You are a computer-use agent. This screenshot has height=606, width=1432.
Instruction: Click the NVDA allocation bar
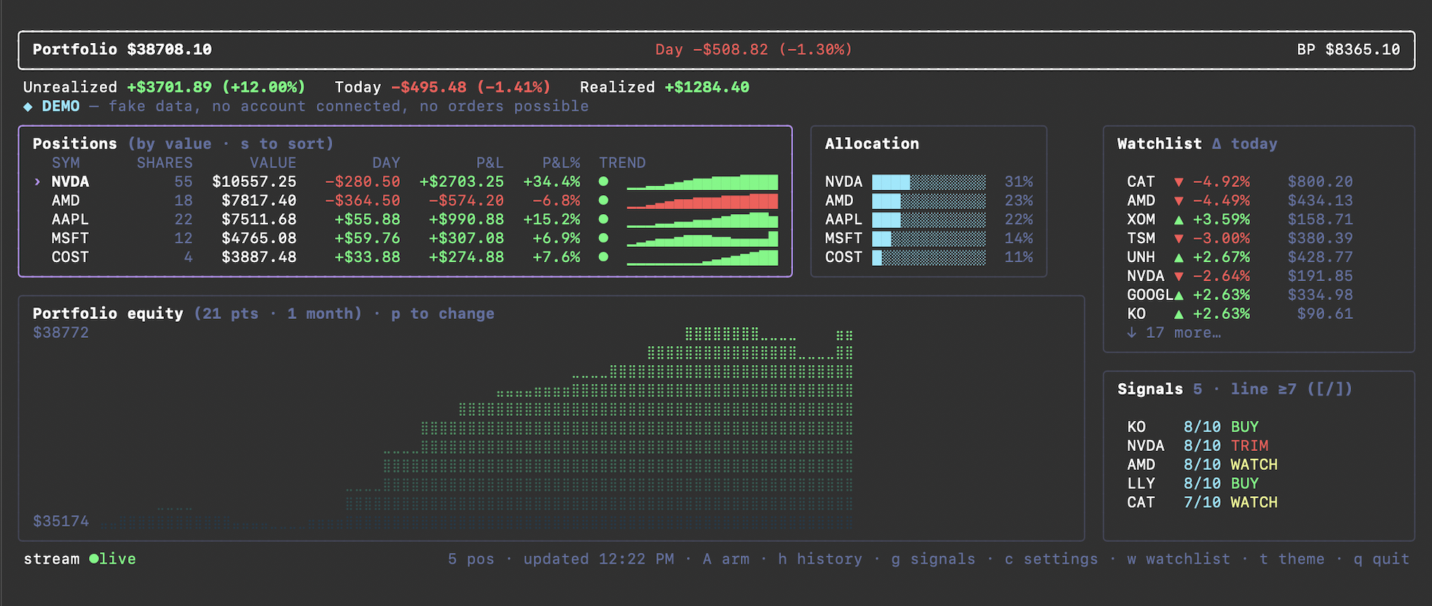pyautogui.click(x=929, y=181)
